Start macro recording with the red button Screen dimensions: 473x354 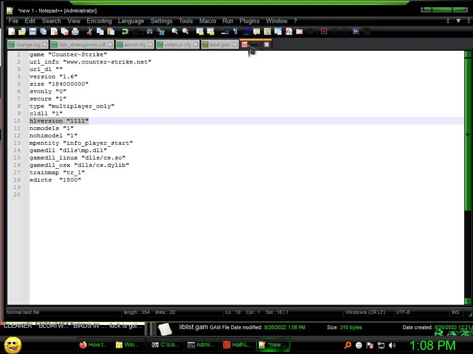[324, 31]
